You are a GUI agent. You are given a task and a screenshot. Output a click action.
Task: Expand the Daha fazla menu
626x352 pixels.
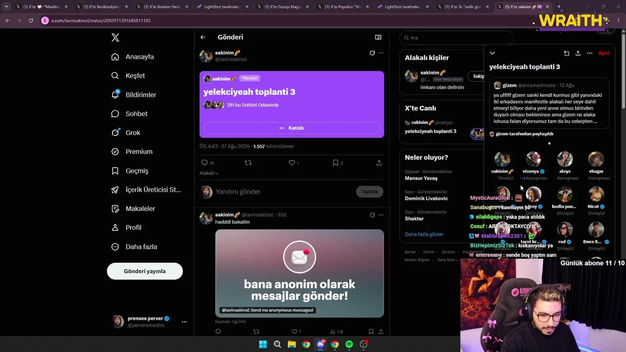pos(134,247)
